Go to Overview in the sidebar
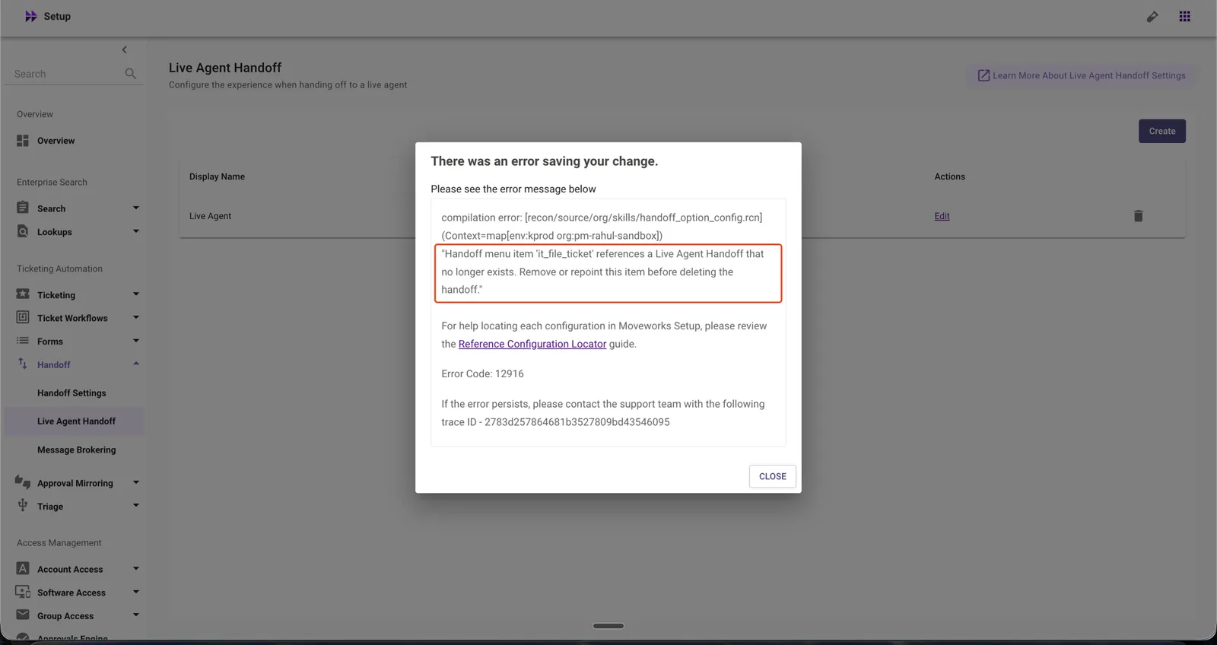Image resolution: width=1217 pixels, height=645 pixels. 56,141
